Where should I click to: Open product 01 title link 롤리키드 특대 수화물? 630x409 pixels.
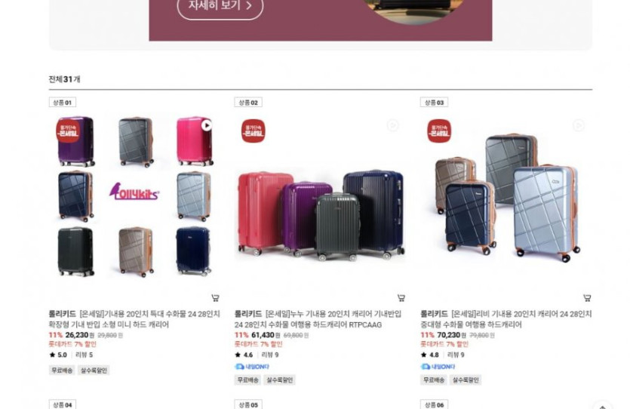click(134, 319)
